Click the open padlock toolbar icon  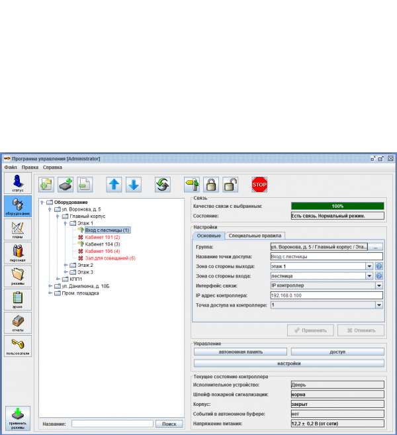(230, 185)
